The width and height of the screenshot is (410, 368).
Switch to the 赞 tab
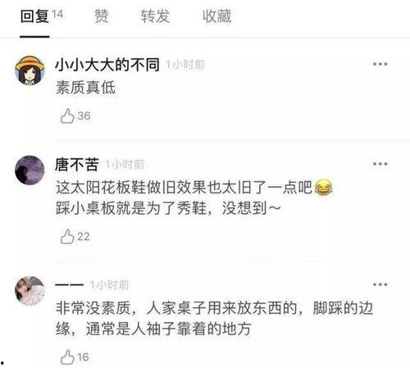102,16
